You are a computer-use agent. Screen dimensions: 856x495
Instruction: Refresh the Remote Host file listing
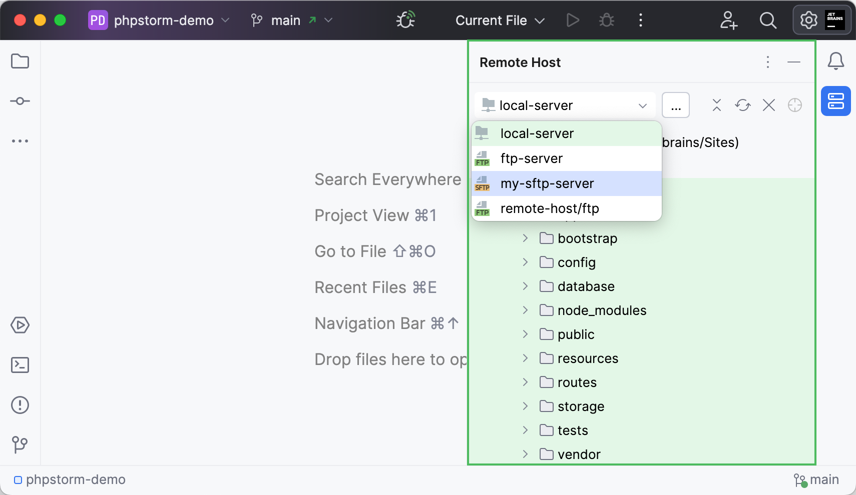(742, 105)
